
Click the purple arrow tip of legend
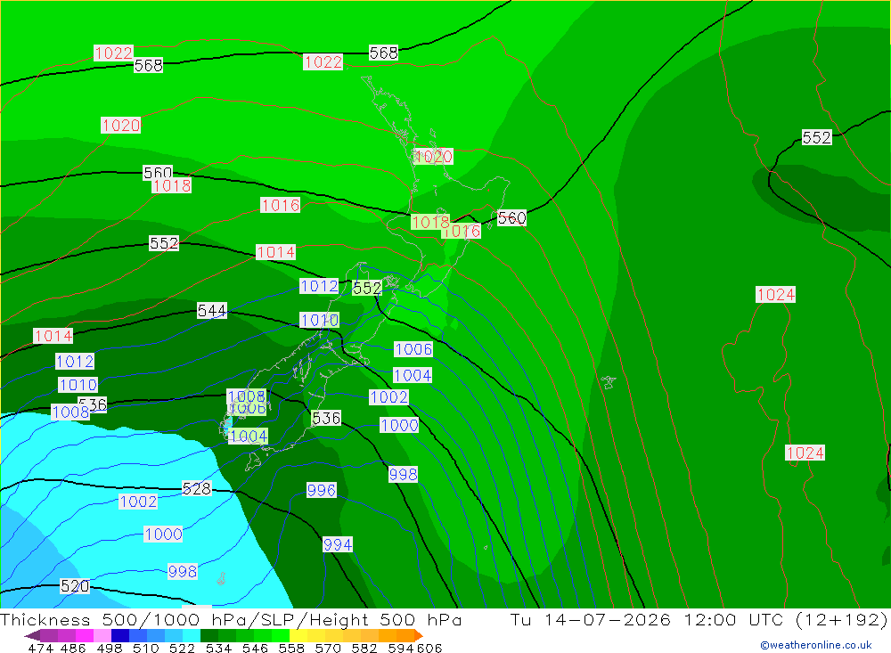click(x=32, y=635)
